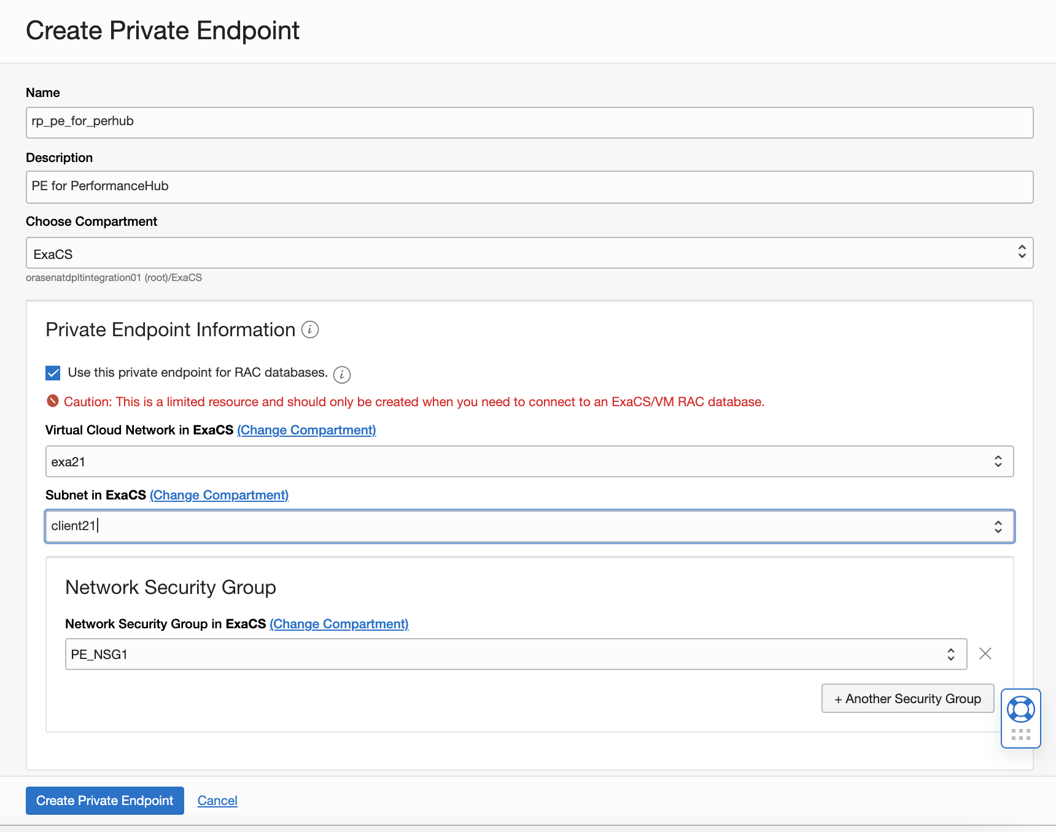Expand the PE_NSG1 security group dropdown
The height and width of the screenshot is (832, 1056).
[516, 654]
